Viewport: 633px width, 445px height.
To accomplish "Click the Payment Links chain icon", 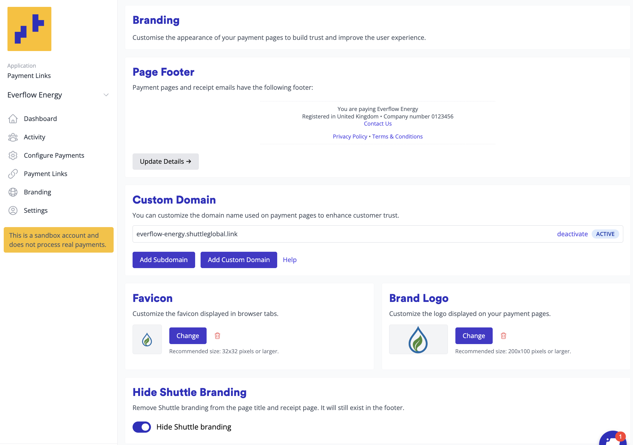I will point(13,174).
